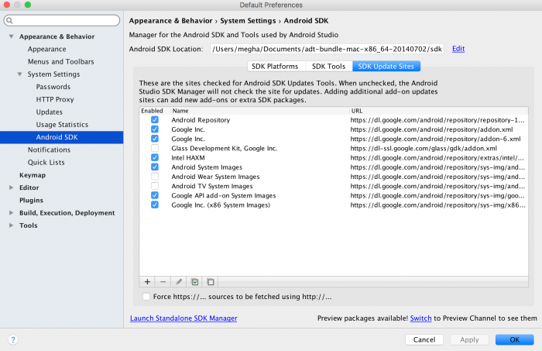Switch to the SDK Tools tab

tap(329, 67)
